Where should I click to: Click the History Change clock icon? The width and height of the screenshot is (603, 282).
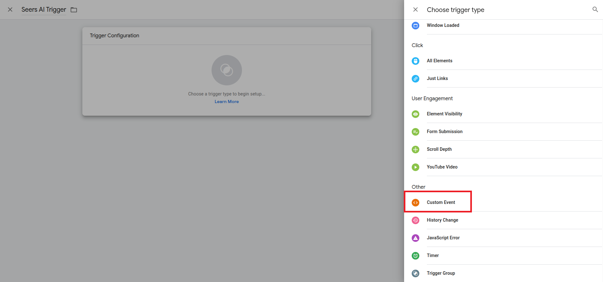pos(416,220)
